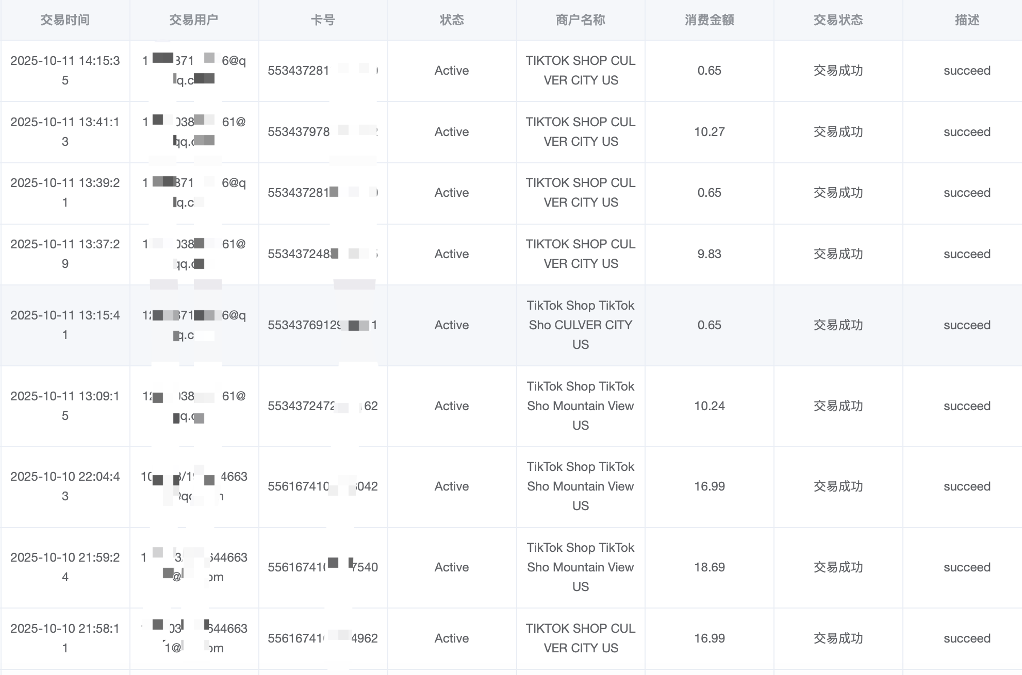
Task: Select the 2025-10-11 14:15:35 transaction time cell
Action: tap(65, 71)
